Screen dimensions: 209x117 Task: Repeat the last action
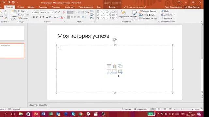pos(9,2)
